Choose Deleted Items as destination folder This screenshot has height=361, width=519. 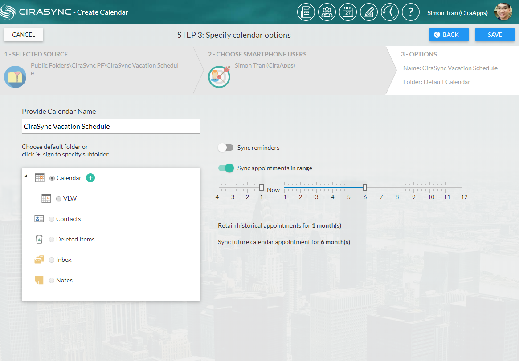[x=52, y=239]
